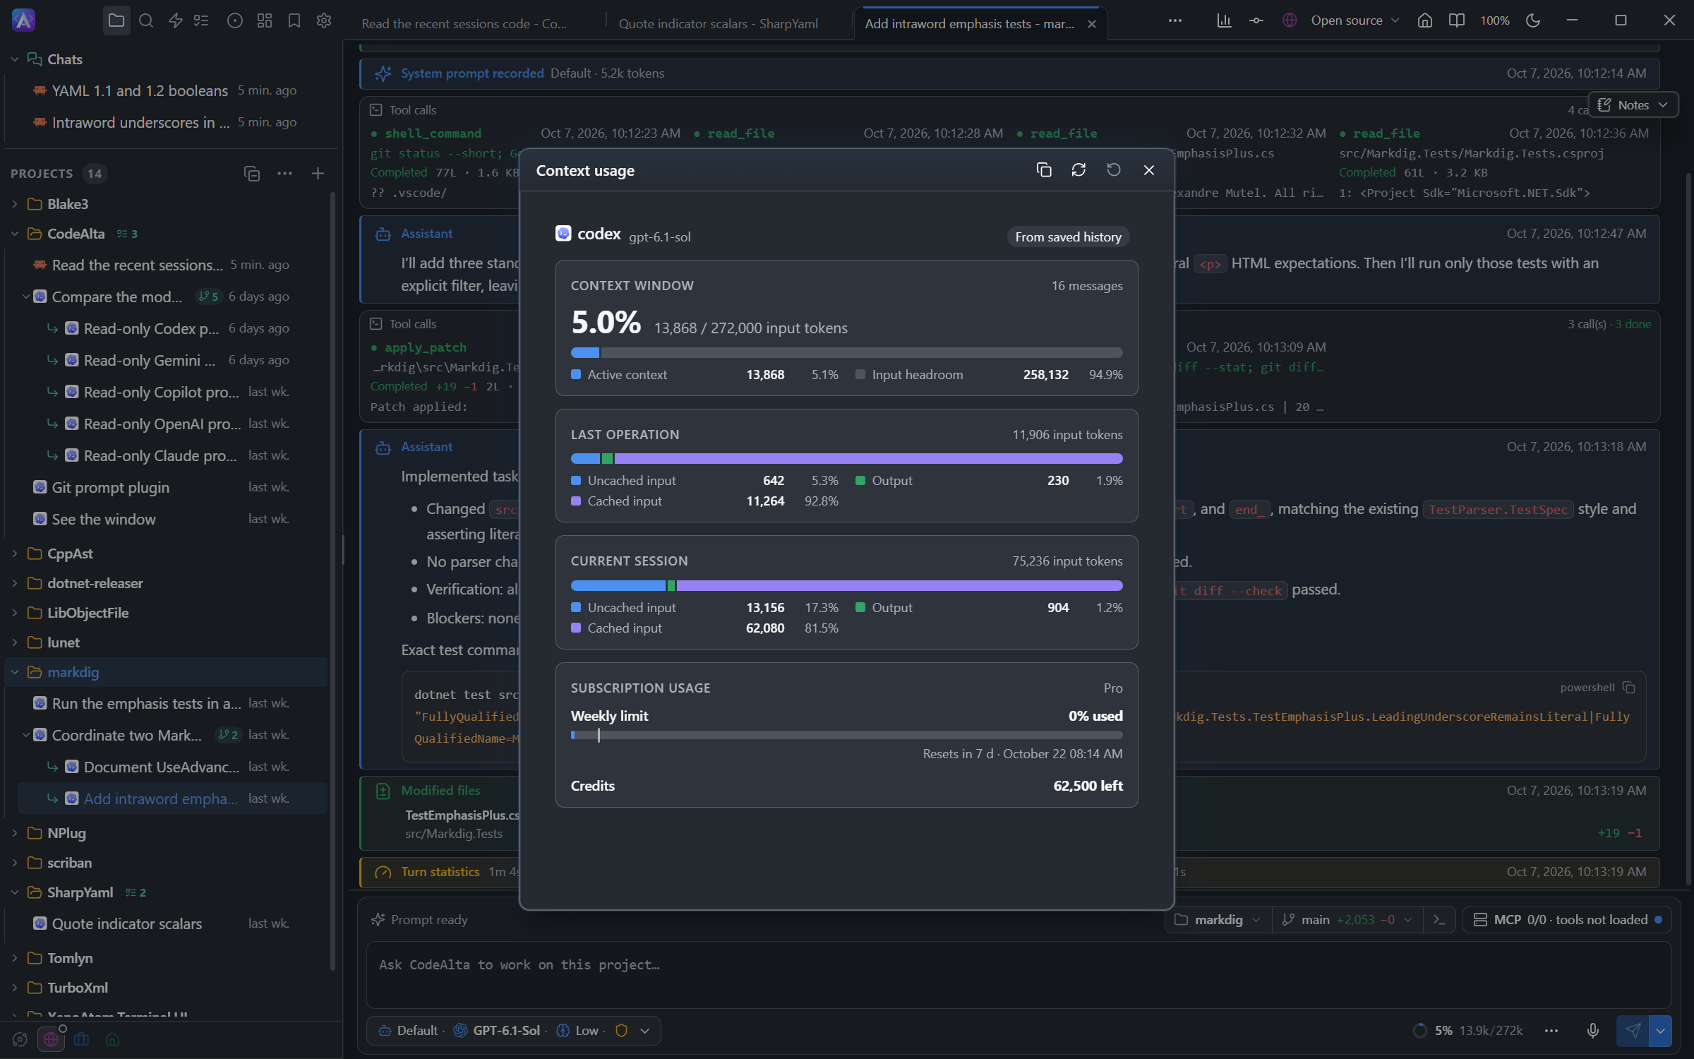Open the bookmark icon in top toolbar
The width and height of the screenshot is (1694, 1059).
(294, 20)
